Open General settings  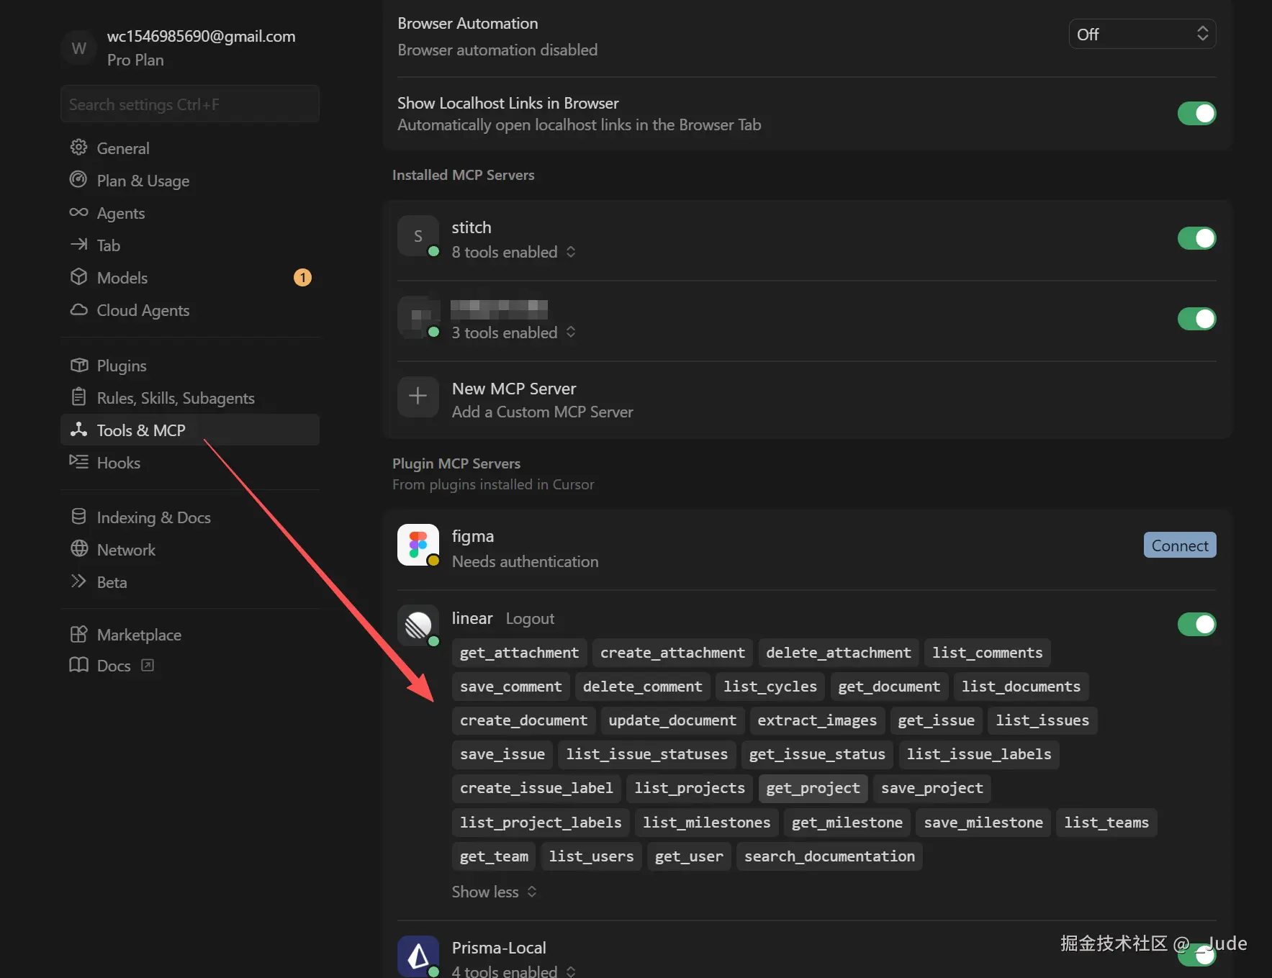[190, 148]
